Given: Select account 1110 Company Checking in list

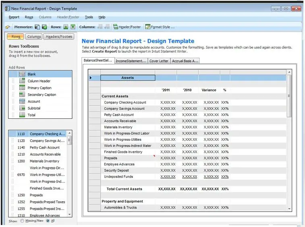Looking at the screenshot, I should pyautogui.click(x=38, y=134).
